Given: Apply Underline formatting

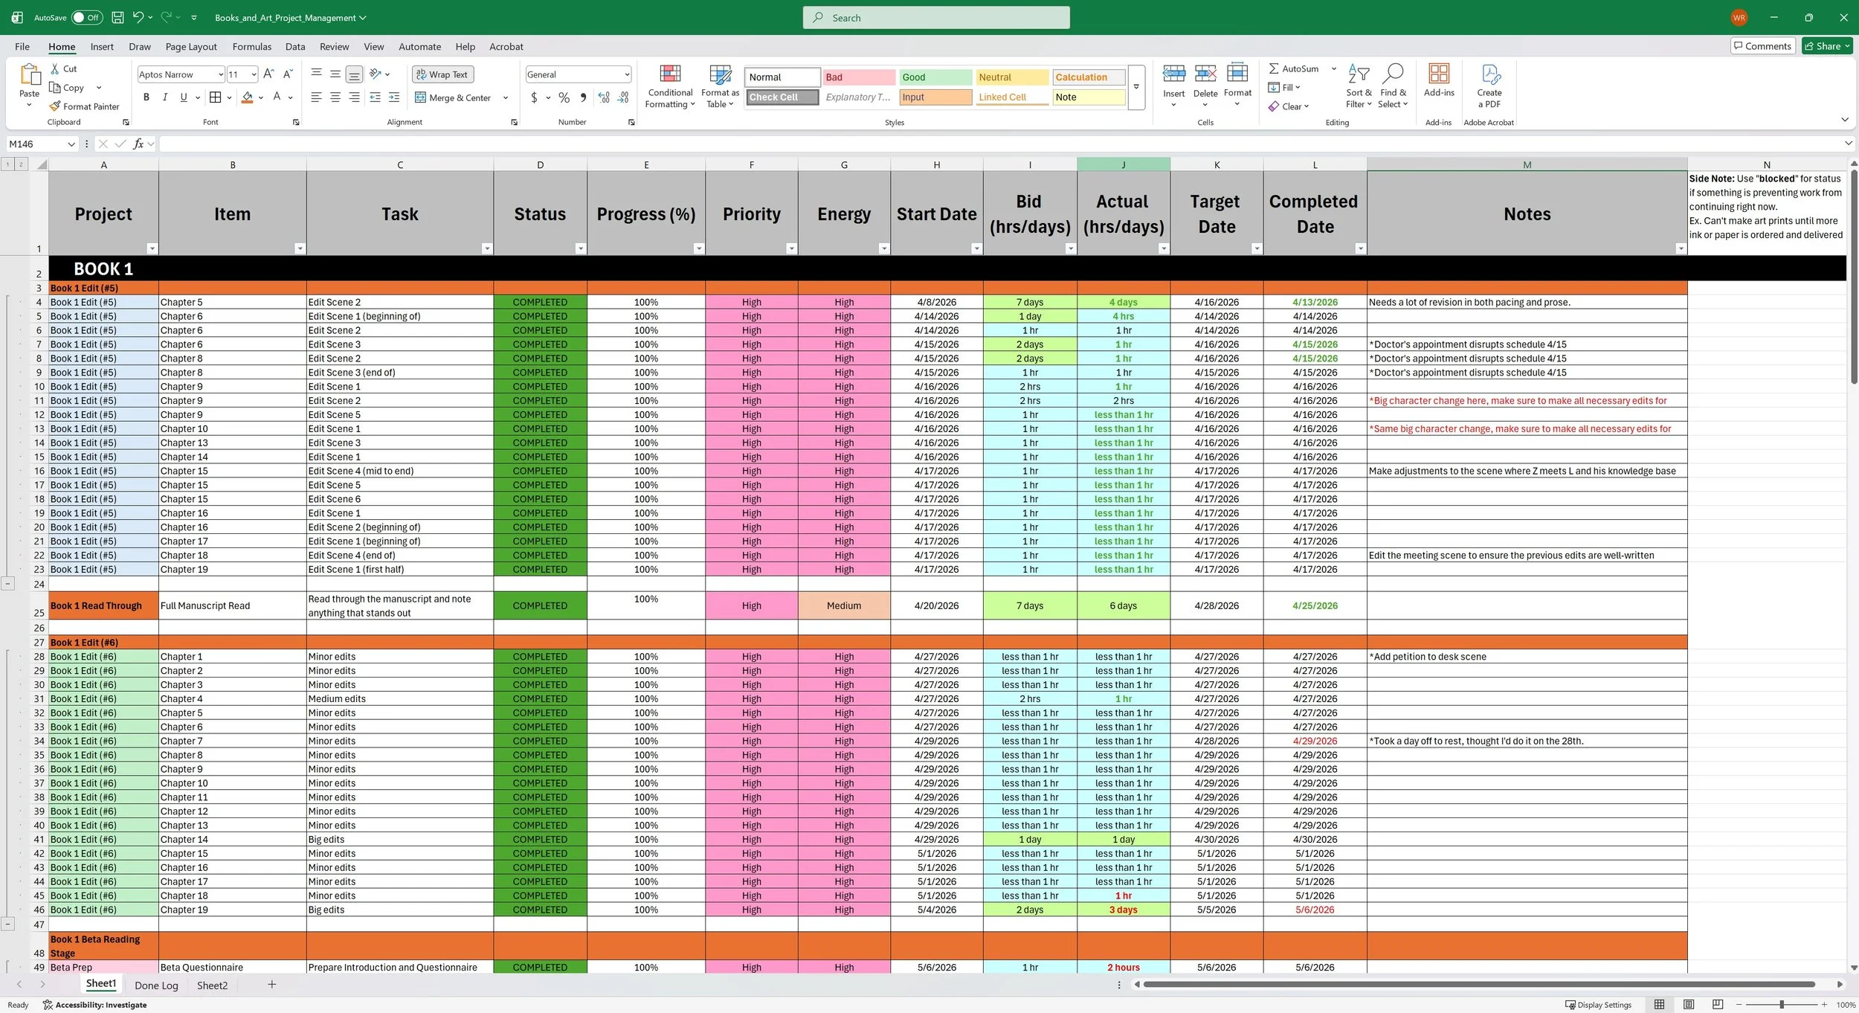Looking at the screenshot, I should point(183,97).
